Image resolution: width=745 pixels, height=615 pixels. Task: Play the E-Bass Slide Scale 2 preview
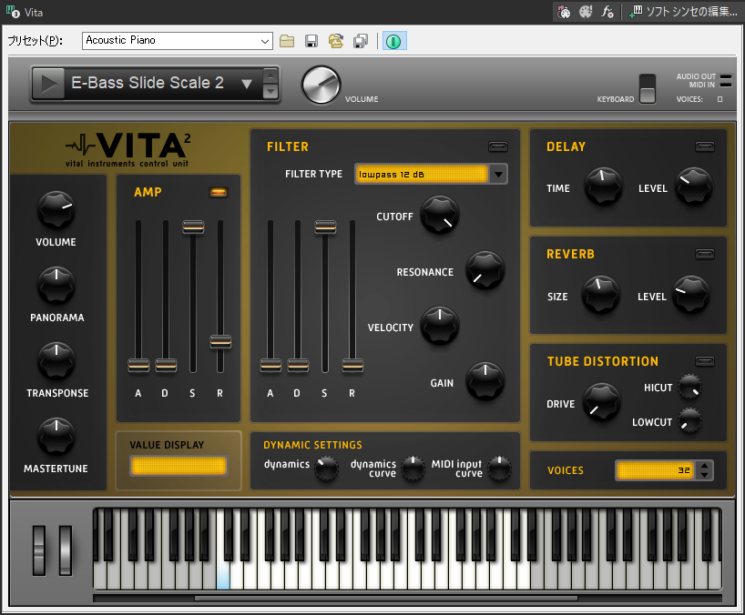48,84
